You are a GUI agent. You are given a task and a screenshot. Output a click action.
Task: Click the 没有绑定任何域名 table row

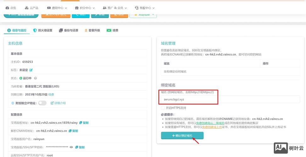(x=230, y=72)
